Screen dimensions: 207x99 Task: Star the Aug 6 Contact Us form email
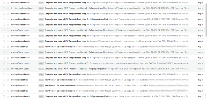[x=8, y=47]
